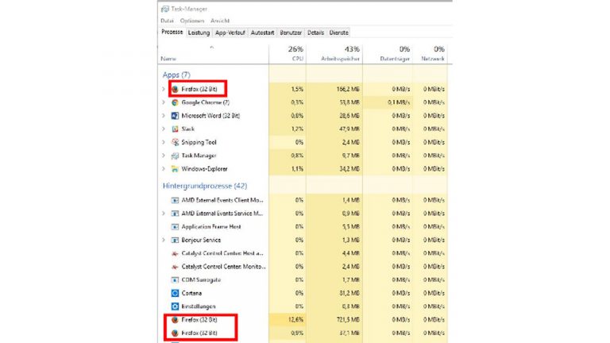The height and width of the screenshot is (343, 610).
Task: Select the Windows-Explorer folder icon
Action: pos(175,168)
